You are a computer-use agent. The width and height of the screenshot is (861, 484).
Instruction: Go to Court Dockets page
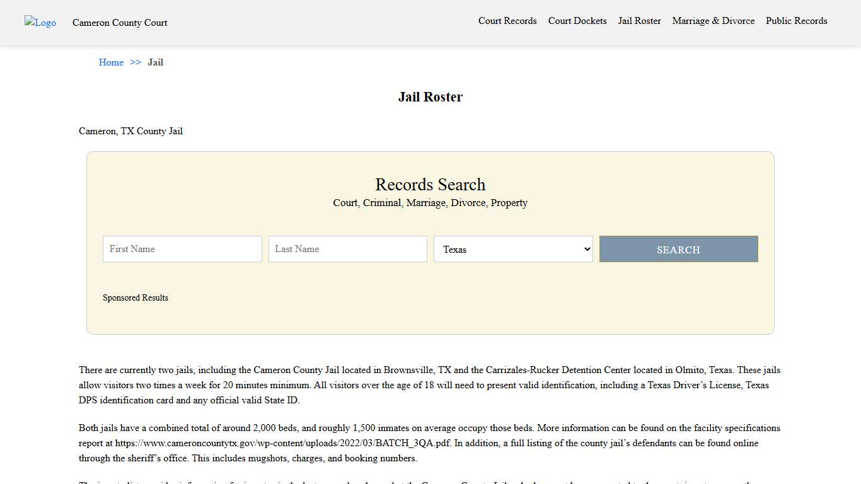click(577, 21)
